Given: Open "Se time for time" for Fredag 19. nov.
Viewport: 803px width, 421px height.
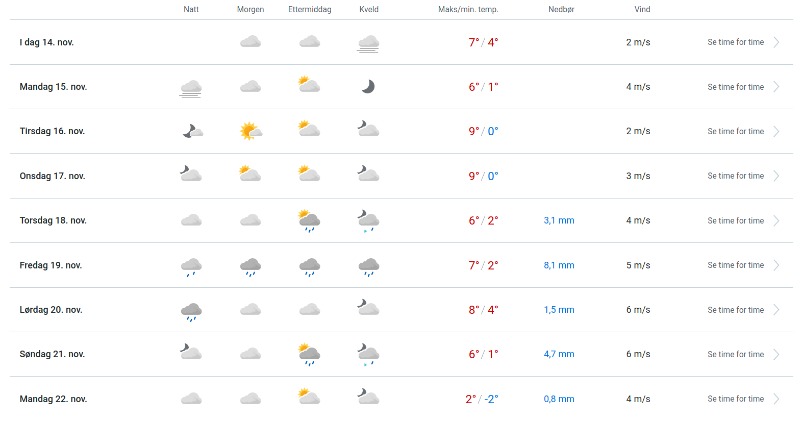Looking at the screenshot, I should pos(735,265).
